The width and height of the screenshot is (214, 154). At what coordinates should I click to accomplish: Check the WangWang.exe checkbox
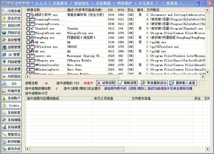tap(28, 38)
